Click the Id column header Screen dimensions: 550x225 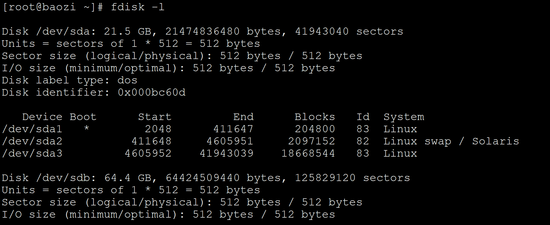(363, 117)
